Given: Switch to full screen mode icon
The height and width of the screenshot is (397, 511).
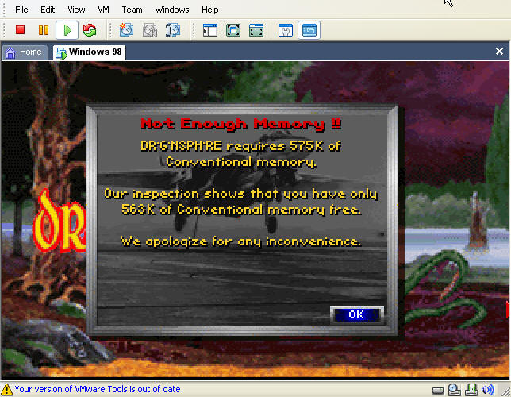Looking at the screenshot, I should coord(233,30).
